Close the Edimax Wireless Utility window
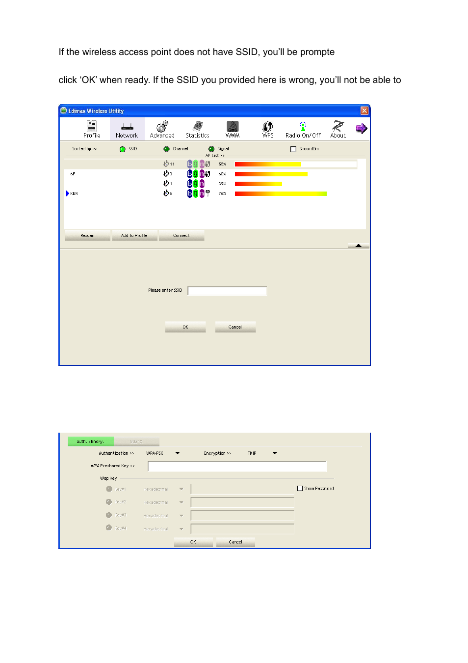This screenshot has width=468, height=663. pos(364,110)
